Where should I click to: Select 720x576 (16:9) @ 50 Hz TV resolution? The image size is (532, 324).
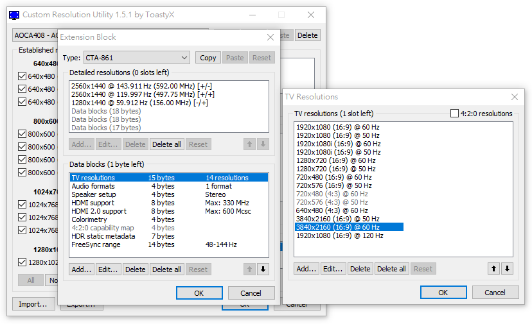coord(334,185)
